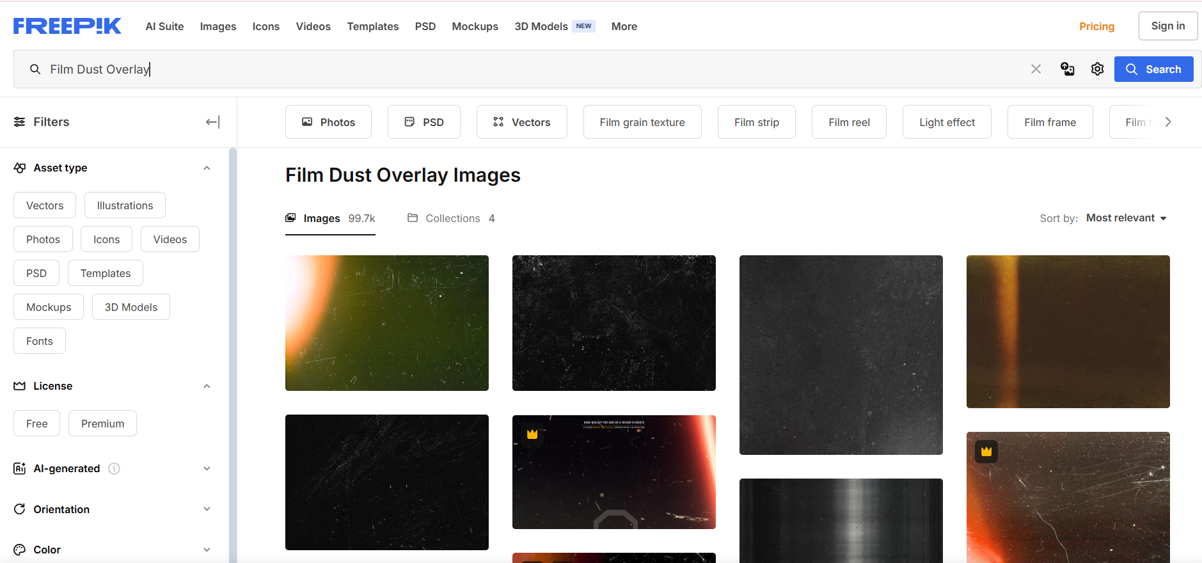Open the tall dark gray grain thumbnail
The image size is (1202, 563).
click(x=841, y=355)
